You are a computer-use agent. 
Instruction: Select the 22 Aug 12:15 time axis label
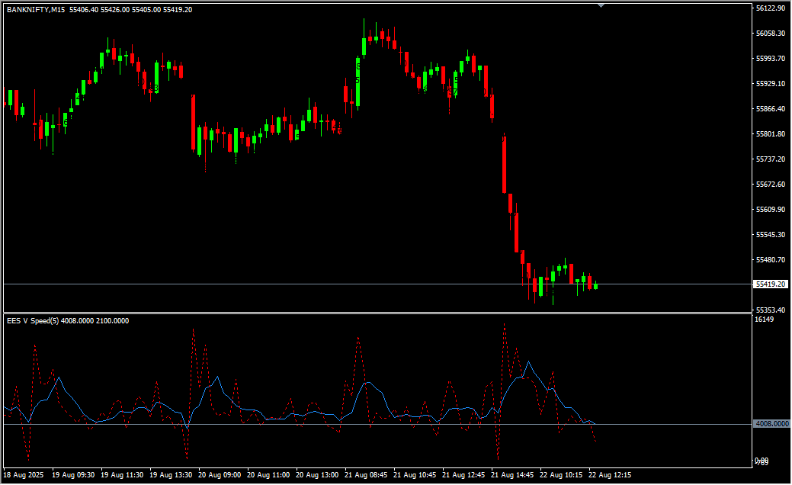coord(610,475)
